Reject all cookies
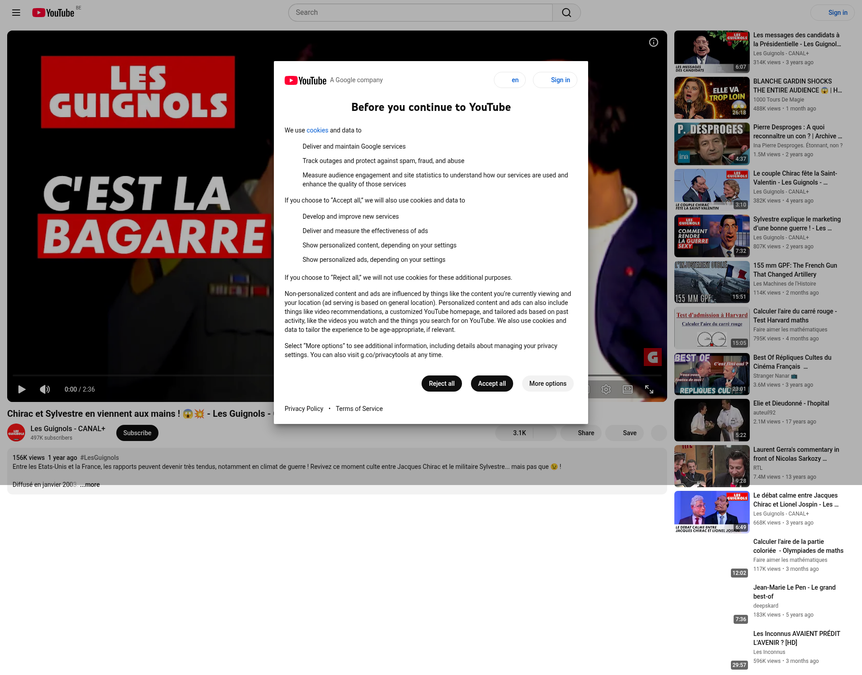The width and height of the screenshot is (862, 675). point(441,384)
